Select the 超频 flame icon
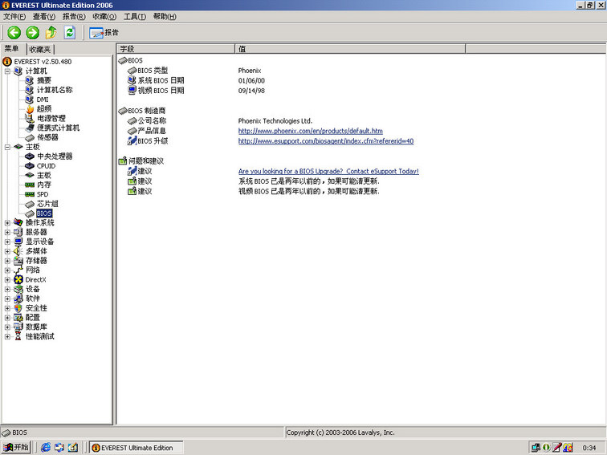Screen dimensions: 607x455 [x=30, y=108]
